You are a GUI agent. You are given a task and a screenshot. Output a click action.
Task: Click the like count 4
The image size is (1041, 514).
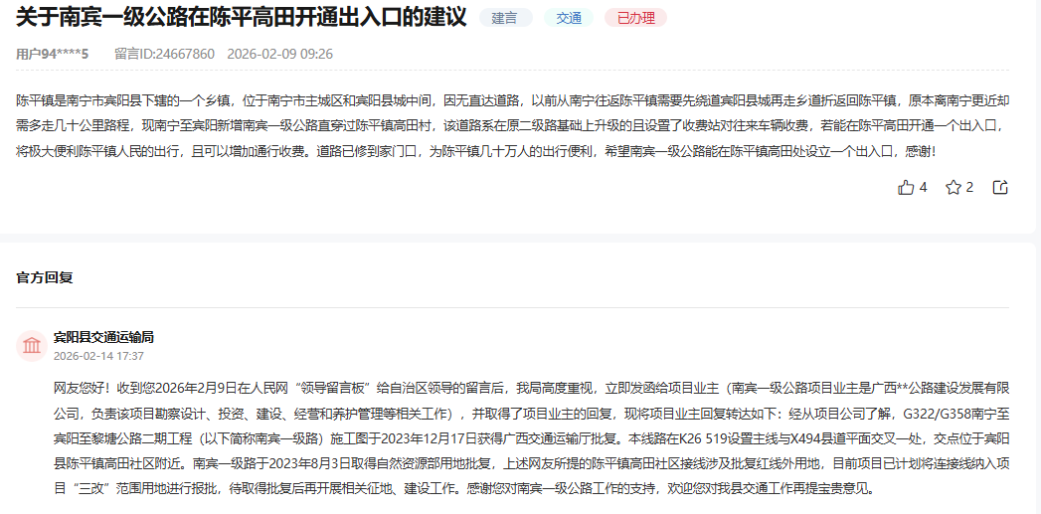point(923,187)
